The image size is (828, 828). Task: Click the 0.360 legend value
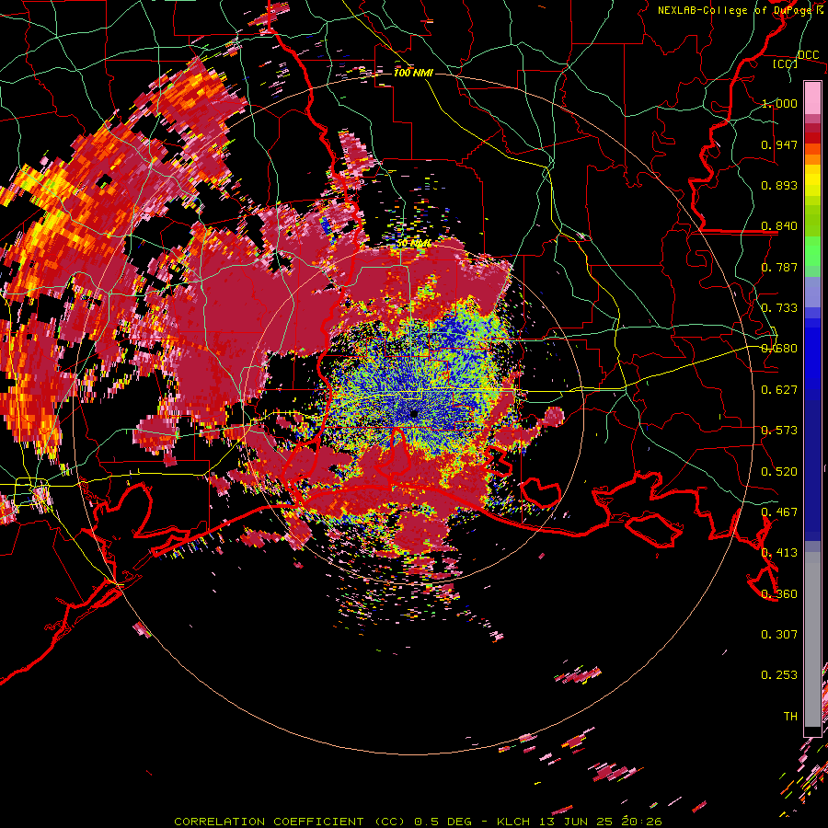(779, 594)
